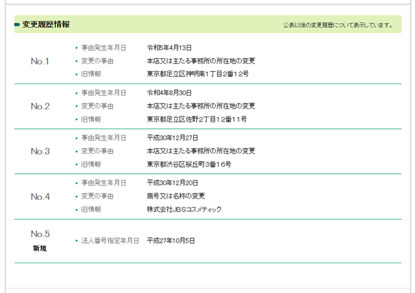Click old address 東京都足立区佐野2丁目12番11号

tap(196, 120)
